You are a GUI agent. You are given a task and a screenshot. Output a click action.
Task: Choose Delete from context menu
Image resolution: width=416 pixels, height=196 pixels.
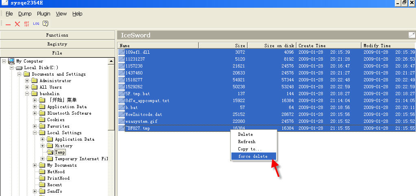tap(254, 135)
